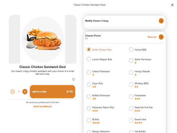Choose Lemon Pepper Rub flavor
Image resolution: width=177 pixels, height=133 pixels.
[89, 59]
